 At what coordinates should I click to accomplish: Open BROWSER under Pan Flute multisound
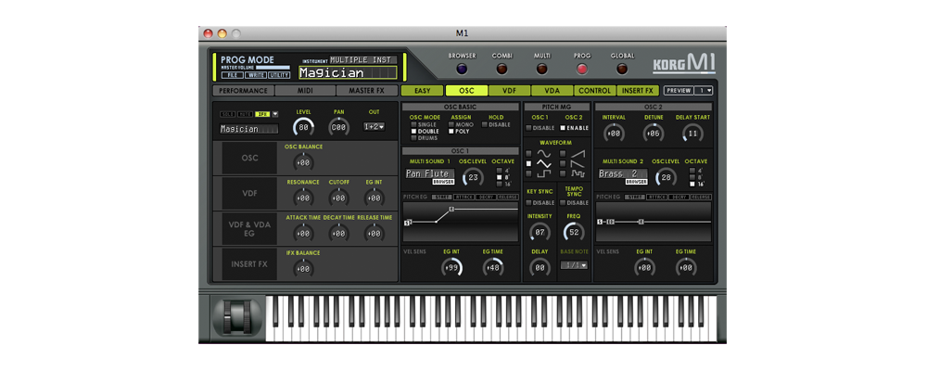[x=443, y=182]
